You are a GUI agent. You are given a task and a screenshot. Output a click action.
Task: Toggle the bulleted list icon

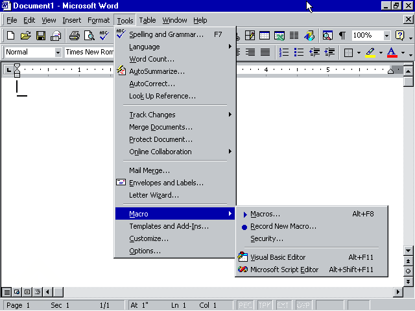pyautogui.click(x=299, y=52)
